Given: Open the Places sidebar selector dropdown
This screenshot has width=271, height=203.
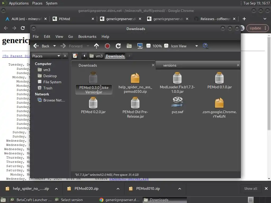Looking at the screenshot, I should coord(46,56).
